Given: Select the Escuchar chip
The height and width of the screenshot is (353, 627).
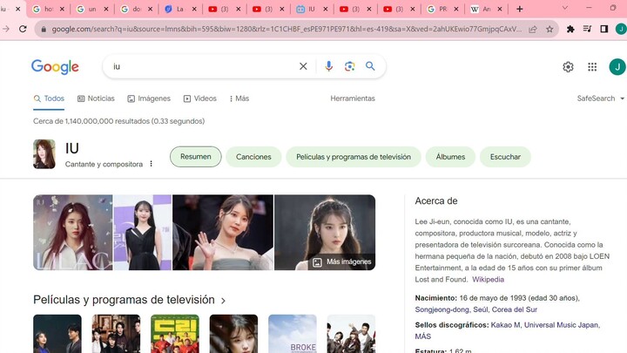Looking at the screenshot, I should click(x=505, y=157).
